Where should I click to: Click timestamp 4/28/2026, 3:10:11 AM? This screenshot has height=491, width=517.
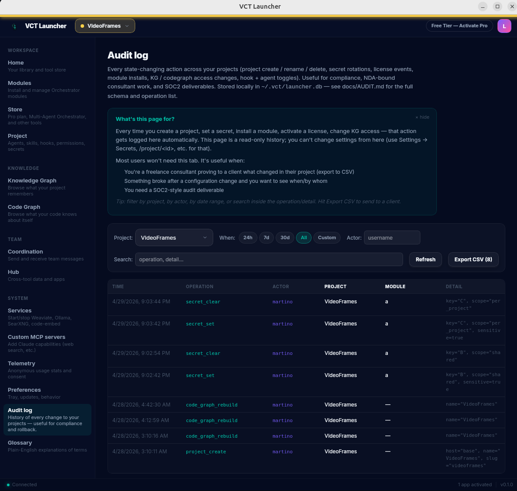tap(140, 452)
